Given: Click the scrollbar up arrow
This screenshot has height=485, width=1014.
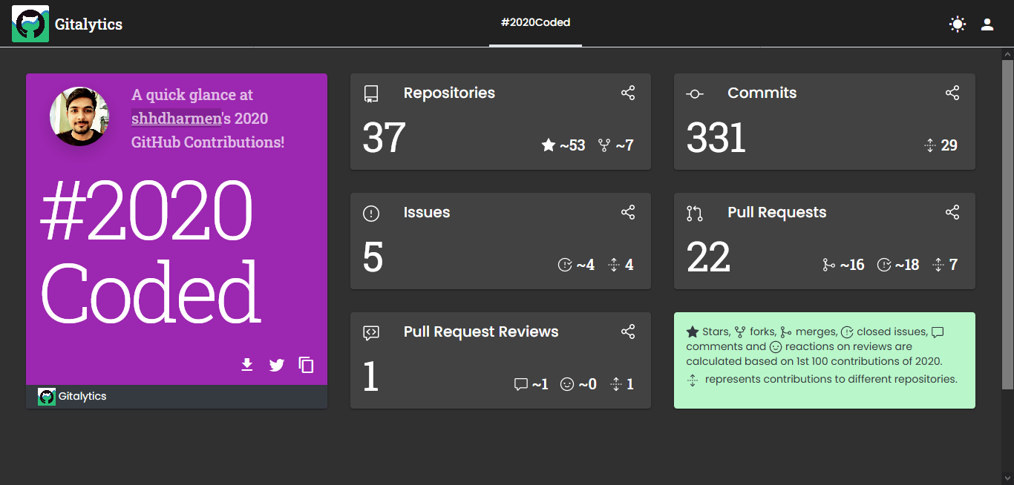Looking at the screenshot, I should pos(1007,54).
